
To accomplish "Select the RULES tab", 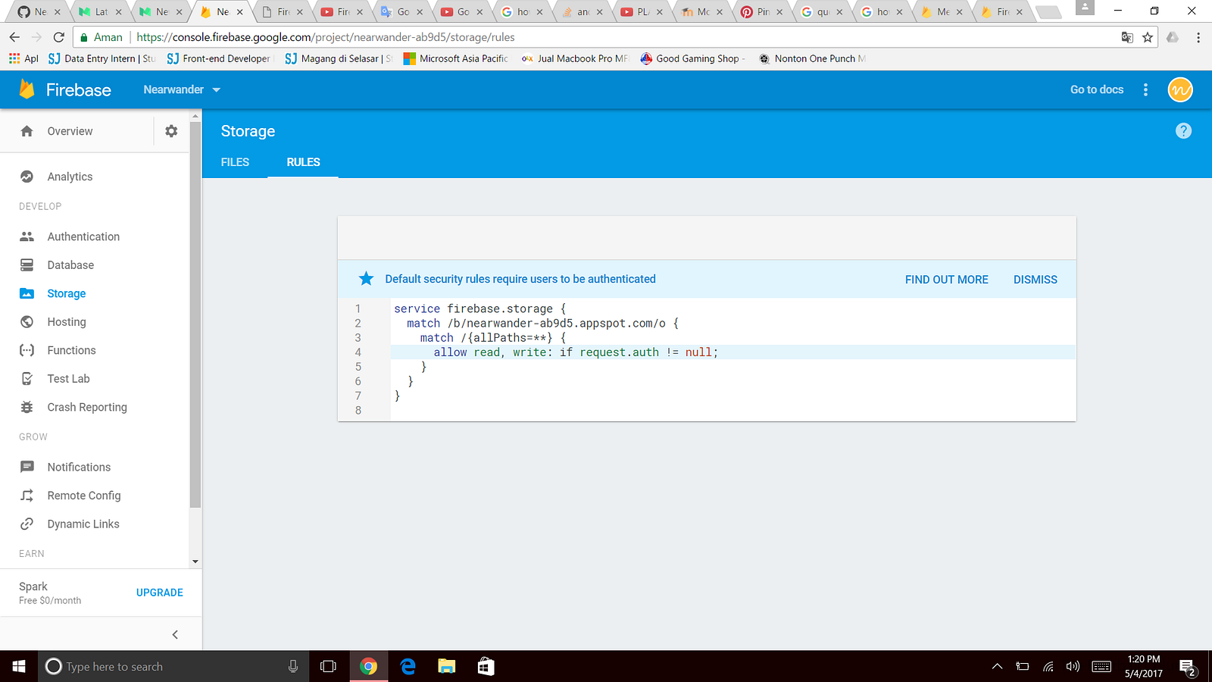I will [x=303, y=161].
